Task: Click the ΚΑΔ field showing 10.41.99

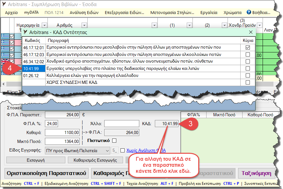Action: click(167, 124)
